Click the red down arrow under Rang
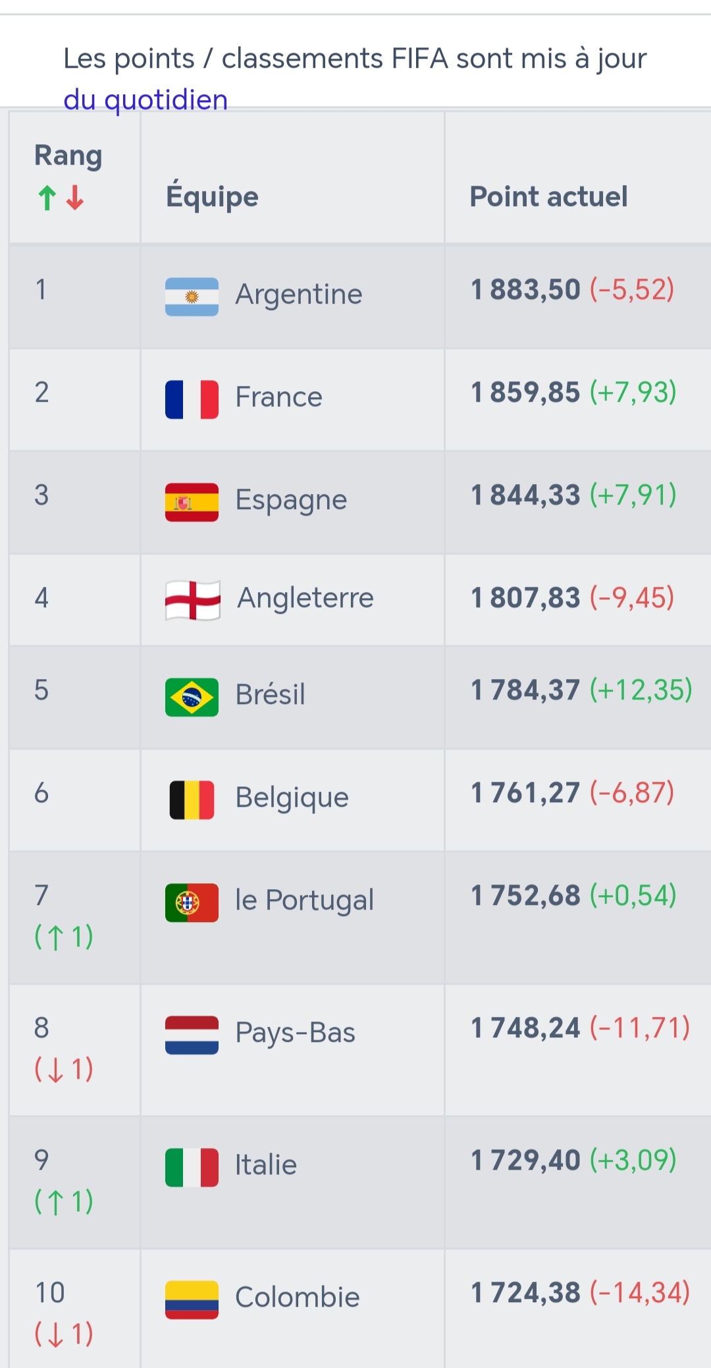Viewport: 711px width, 1368px height. tap(75, 198)
